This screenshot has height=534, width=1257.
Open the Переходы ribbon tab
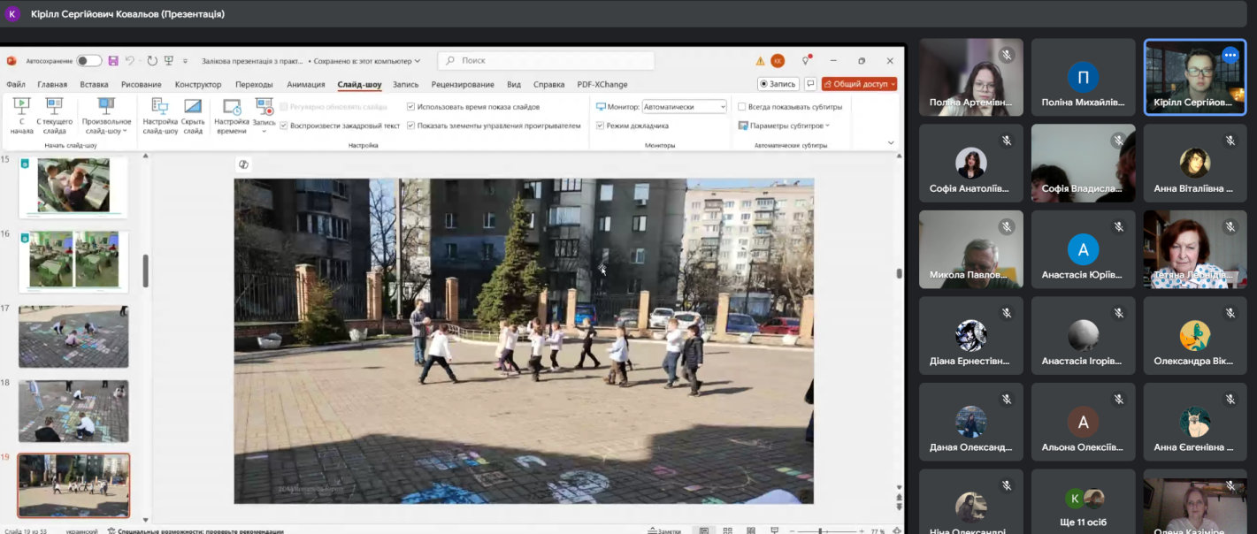tap(254, 85)
